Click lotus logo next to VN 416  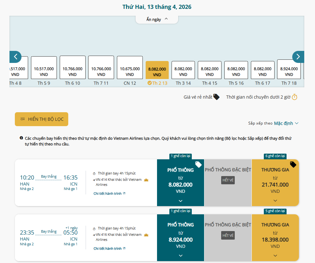[x=146, y=235]
